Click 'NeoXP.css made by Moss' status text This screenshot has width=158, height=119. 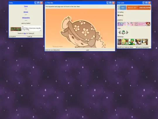click(125, 47)
